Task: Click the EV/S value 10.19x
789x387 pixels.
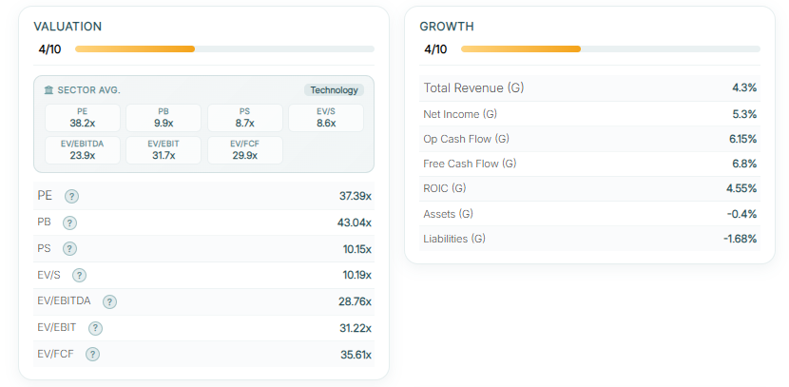Action: (356, 276)
